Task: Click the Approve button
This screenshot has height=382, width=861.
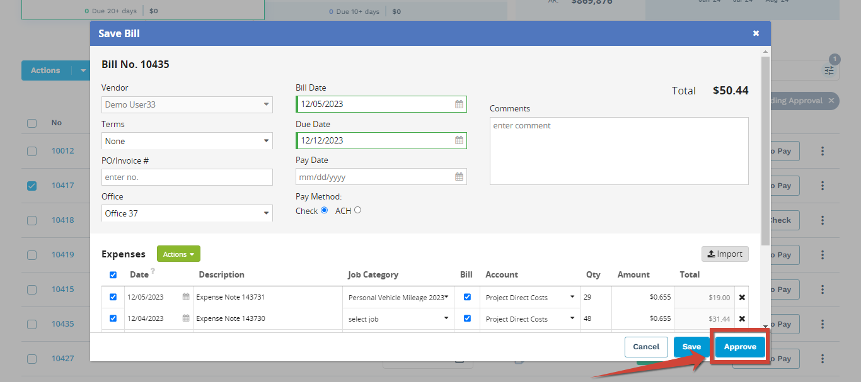Action: [x=740, y=347]
